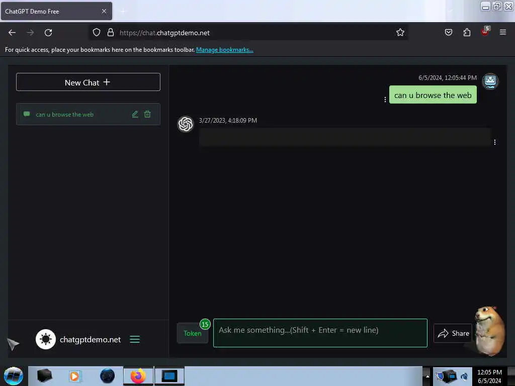The image size is (515, 386).
Task: Select the ChatGPT Demo Free tab
Action: [56, 11]
